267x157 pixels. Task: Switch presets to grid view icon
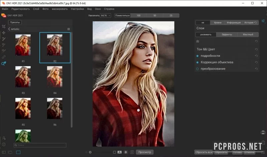coord(69,29)
